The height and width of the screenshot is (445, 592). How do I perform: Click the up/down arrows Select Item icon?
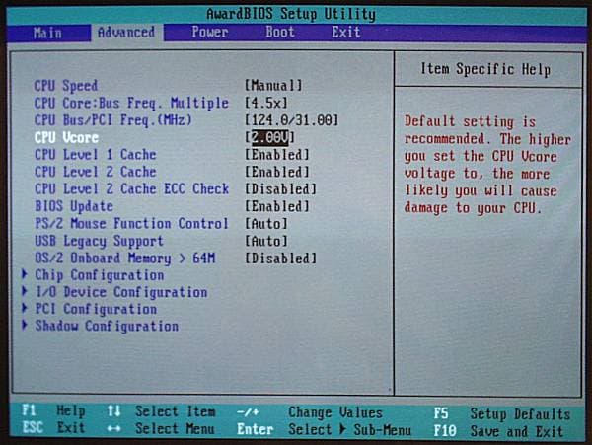click(x=113, y=411)
